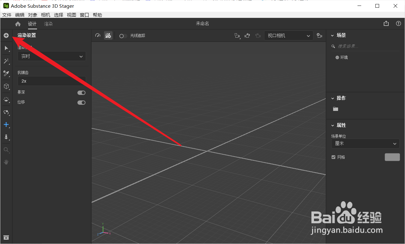Select the horizon/environment light tool

click(x=6, y=100)
